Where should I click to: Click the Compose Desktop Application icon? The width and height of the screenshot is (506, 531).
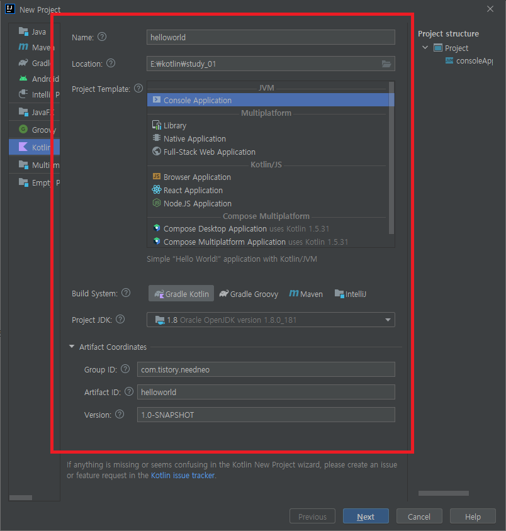pos(157,228)
